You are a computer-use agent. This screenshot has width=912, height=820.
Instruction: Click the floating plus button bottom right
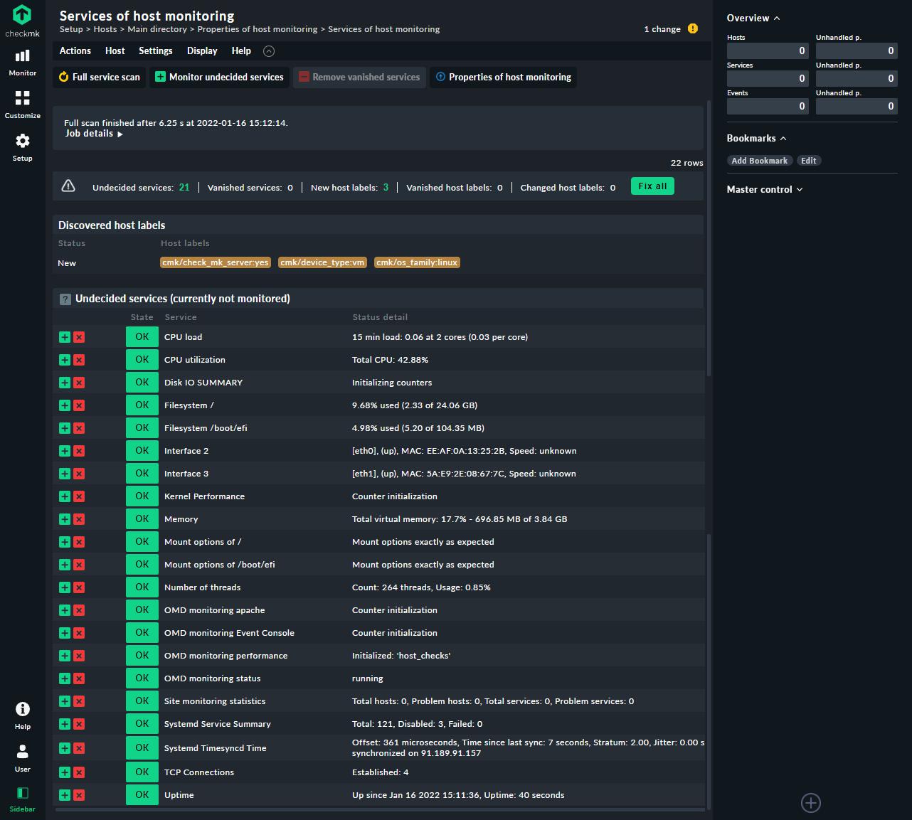[811, 803]
